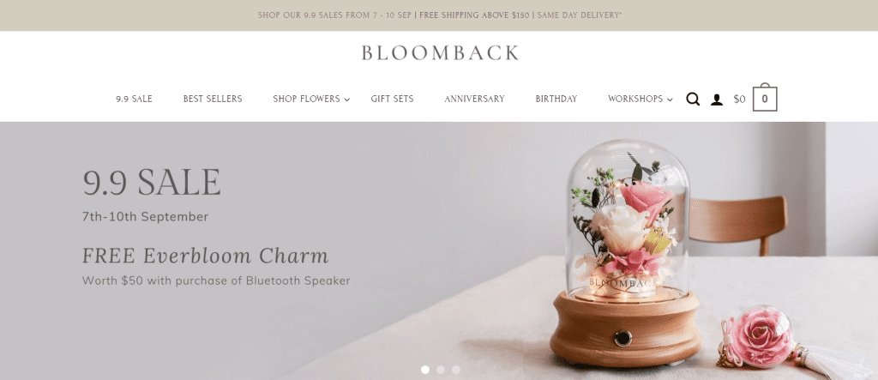Image resolution: width=878 pixels, height=380 pixels.
Task: Click the glass dome speaker image
Action: click(x=625, y=252)
